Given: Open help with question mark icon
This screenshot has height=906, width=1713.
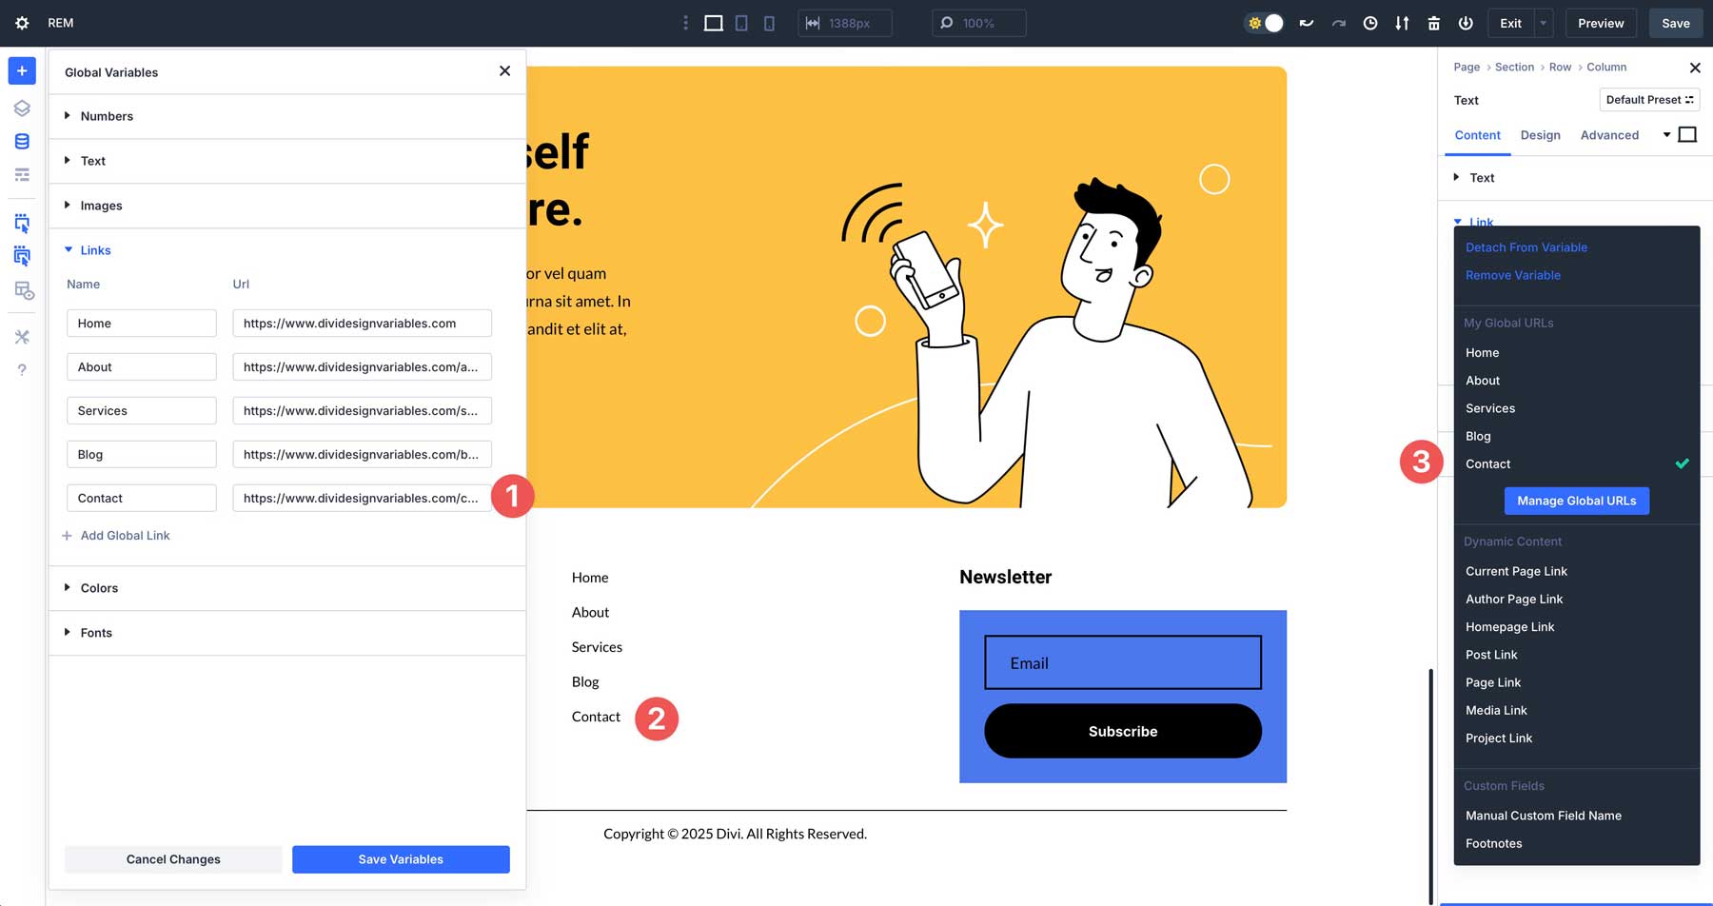Looking at the screenshot, I should (x=21, y=369).
